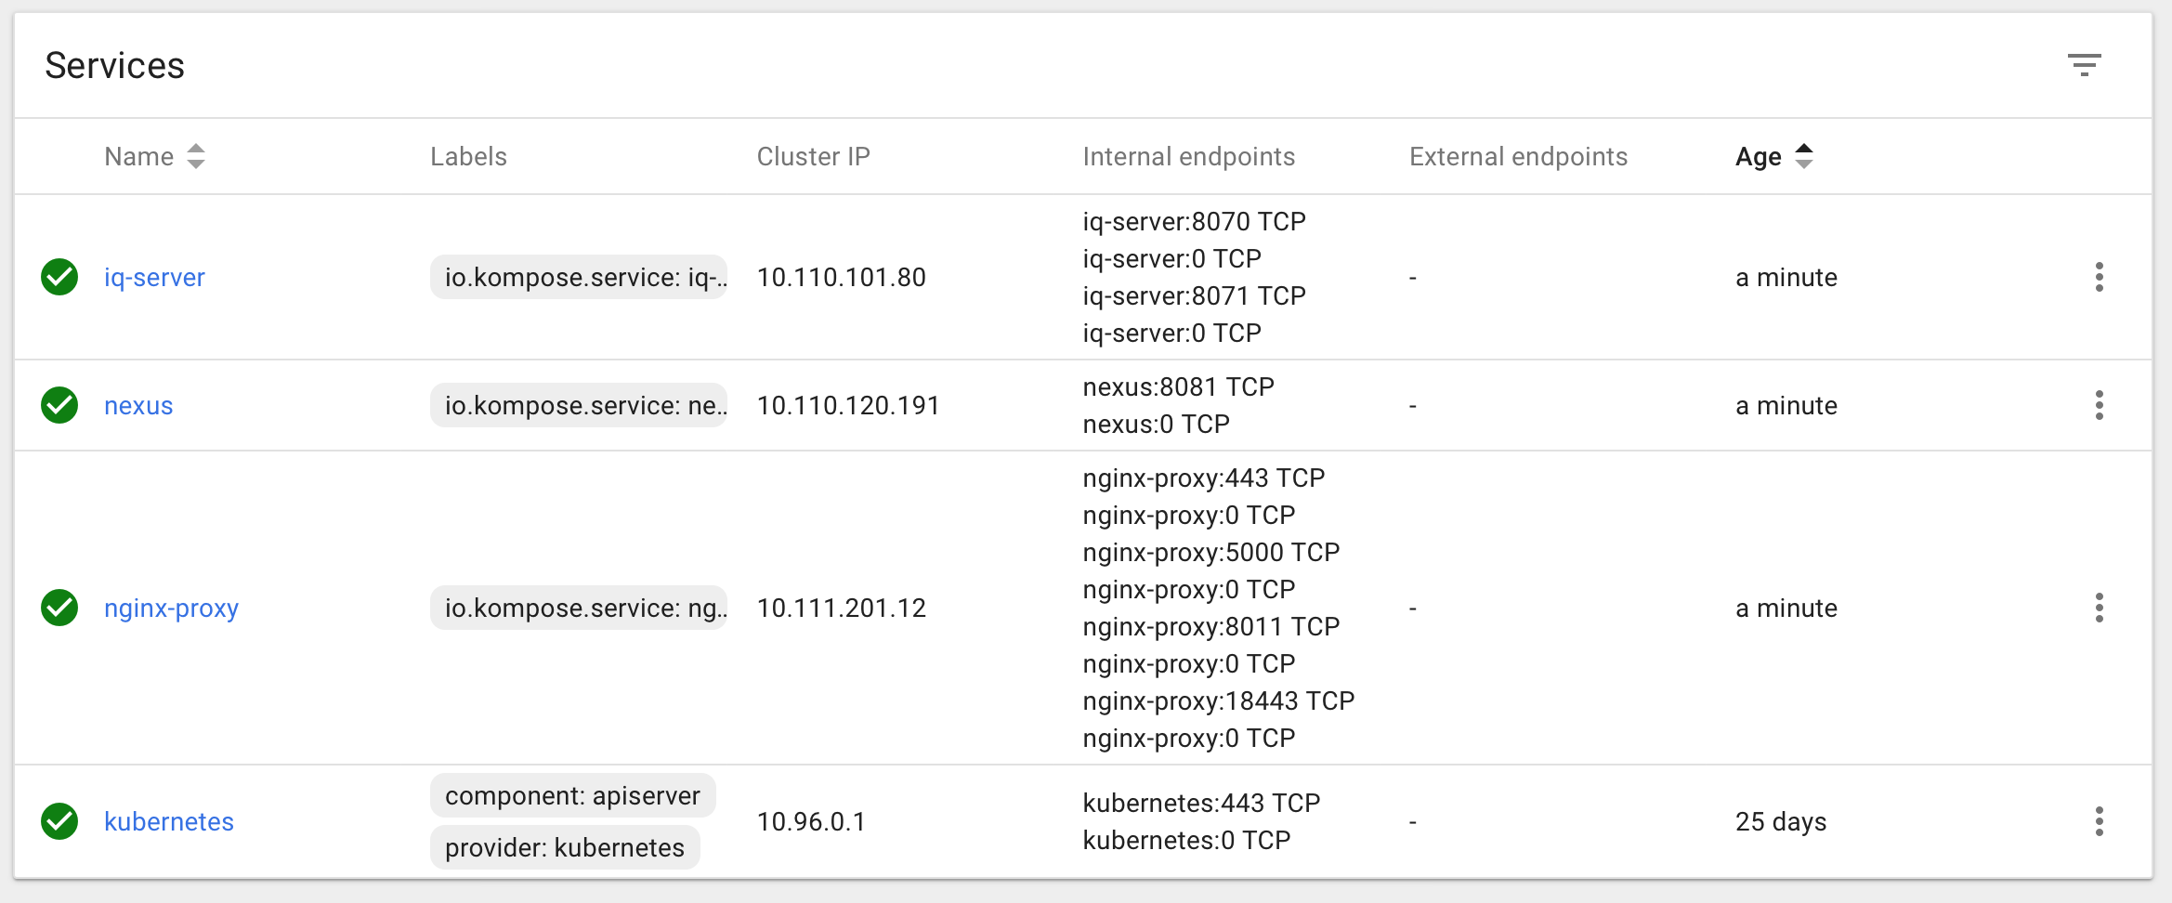Click the io.kompose.service: iq- label chip

[578, 277]
